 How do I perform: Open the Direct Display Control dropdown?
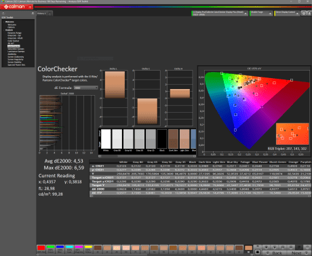click(287, 14)
